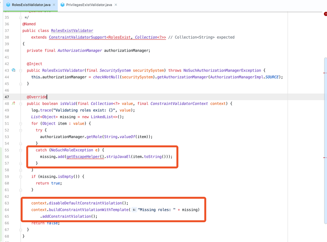
Task: Click the override gutter icon at line 48
Action: click(x=14, y=103)
